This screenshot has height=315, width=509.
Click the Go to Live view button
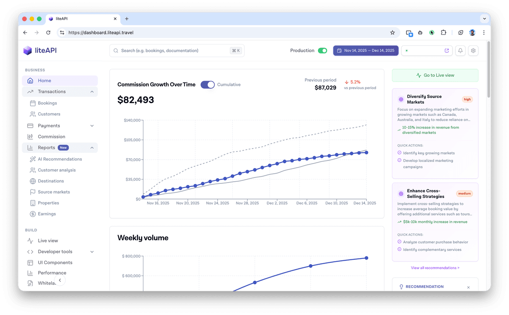coord(435,75)
